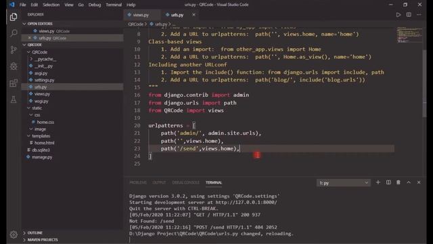The width and height of the screenshot is (433, 244).
Task: Click the QRCode breadcrumb above the editor
Action: [135, 24]
